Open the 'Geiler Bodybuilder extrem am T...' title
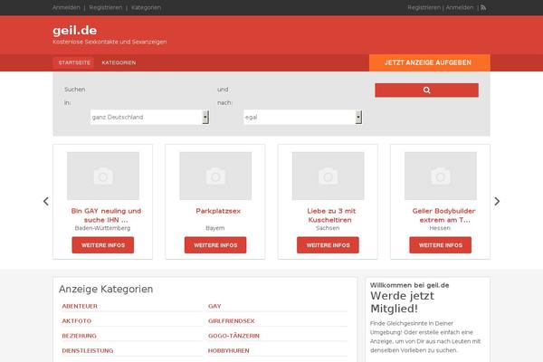Viewport: 543px width, 362px height. pyautogui.click(x=444, y=215)
